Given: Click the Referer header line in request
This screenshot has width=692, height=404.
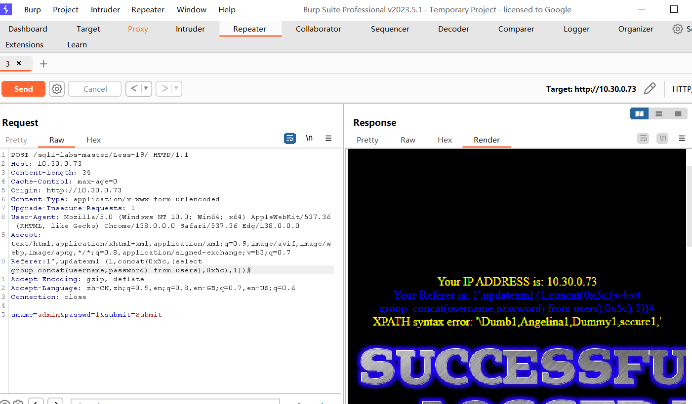Looking at the screenshot, I should pyautogui.click(x=131, y=266).
